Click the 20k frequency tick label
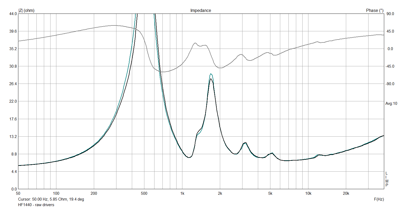This screenshot has height=208, width=402. (346, 193)
